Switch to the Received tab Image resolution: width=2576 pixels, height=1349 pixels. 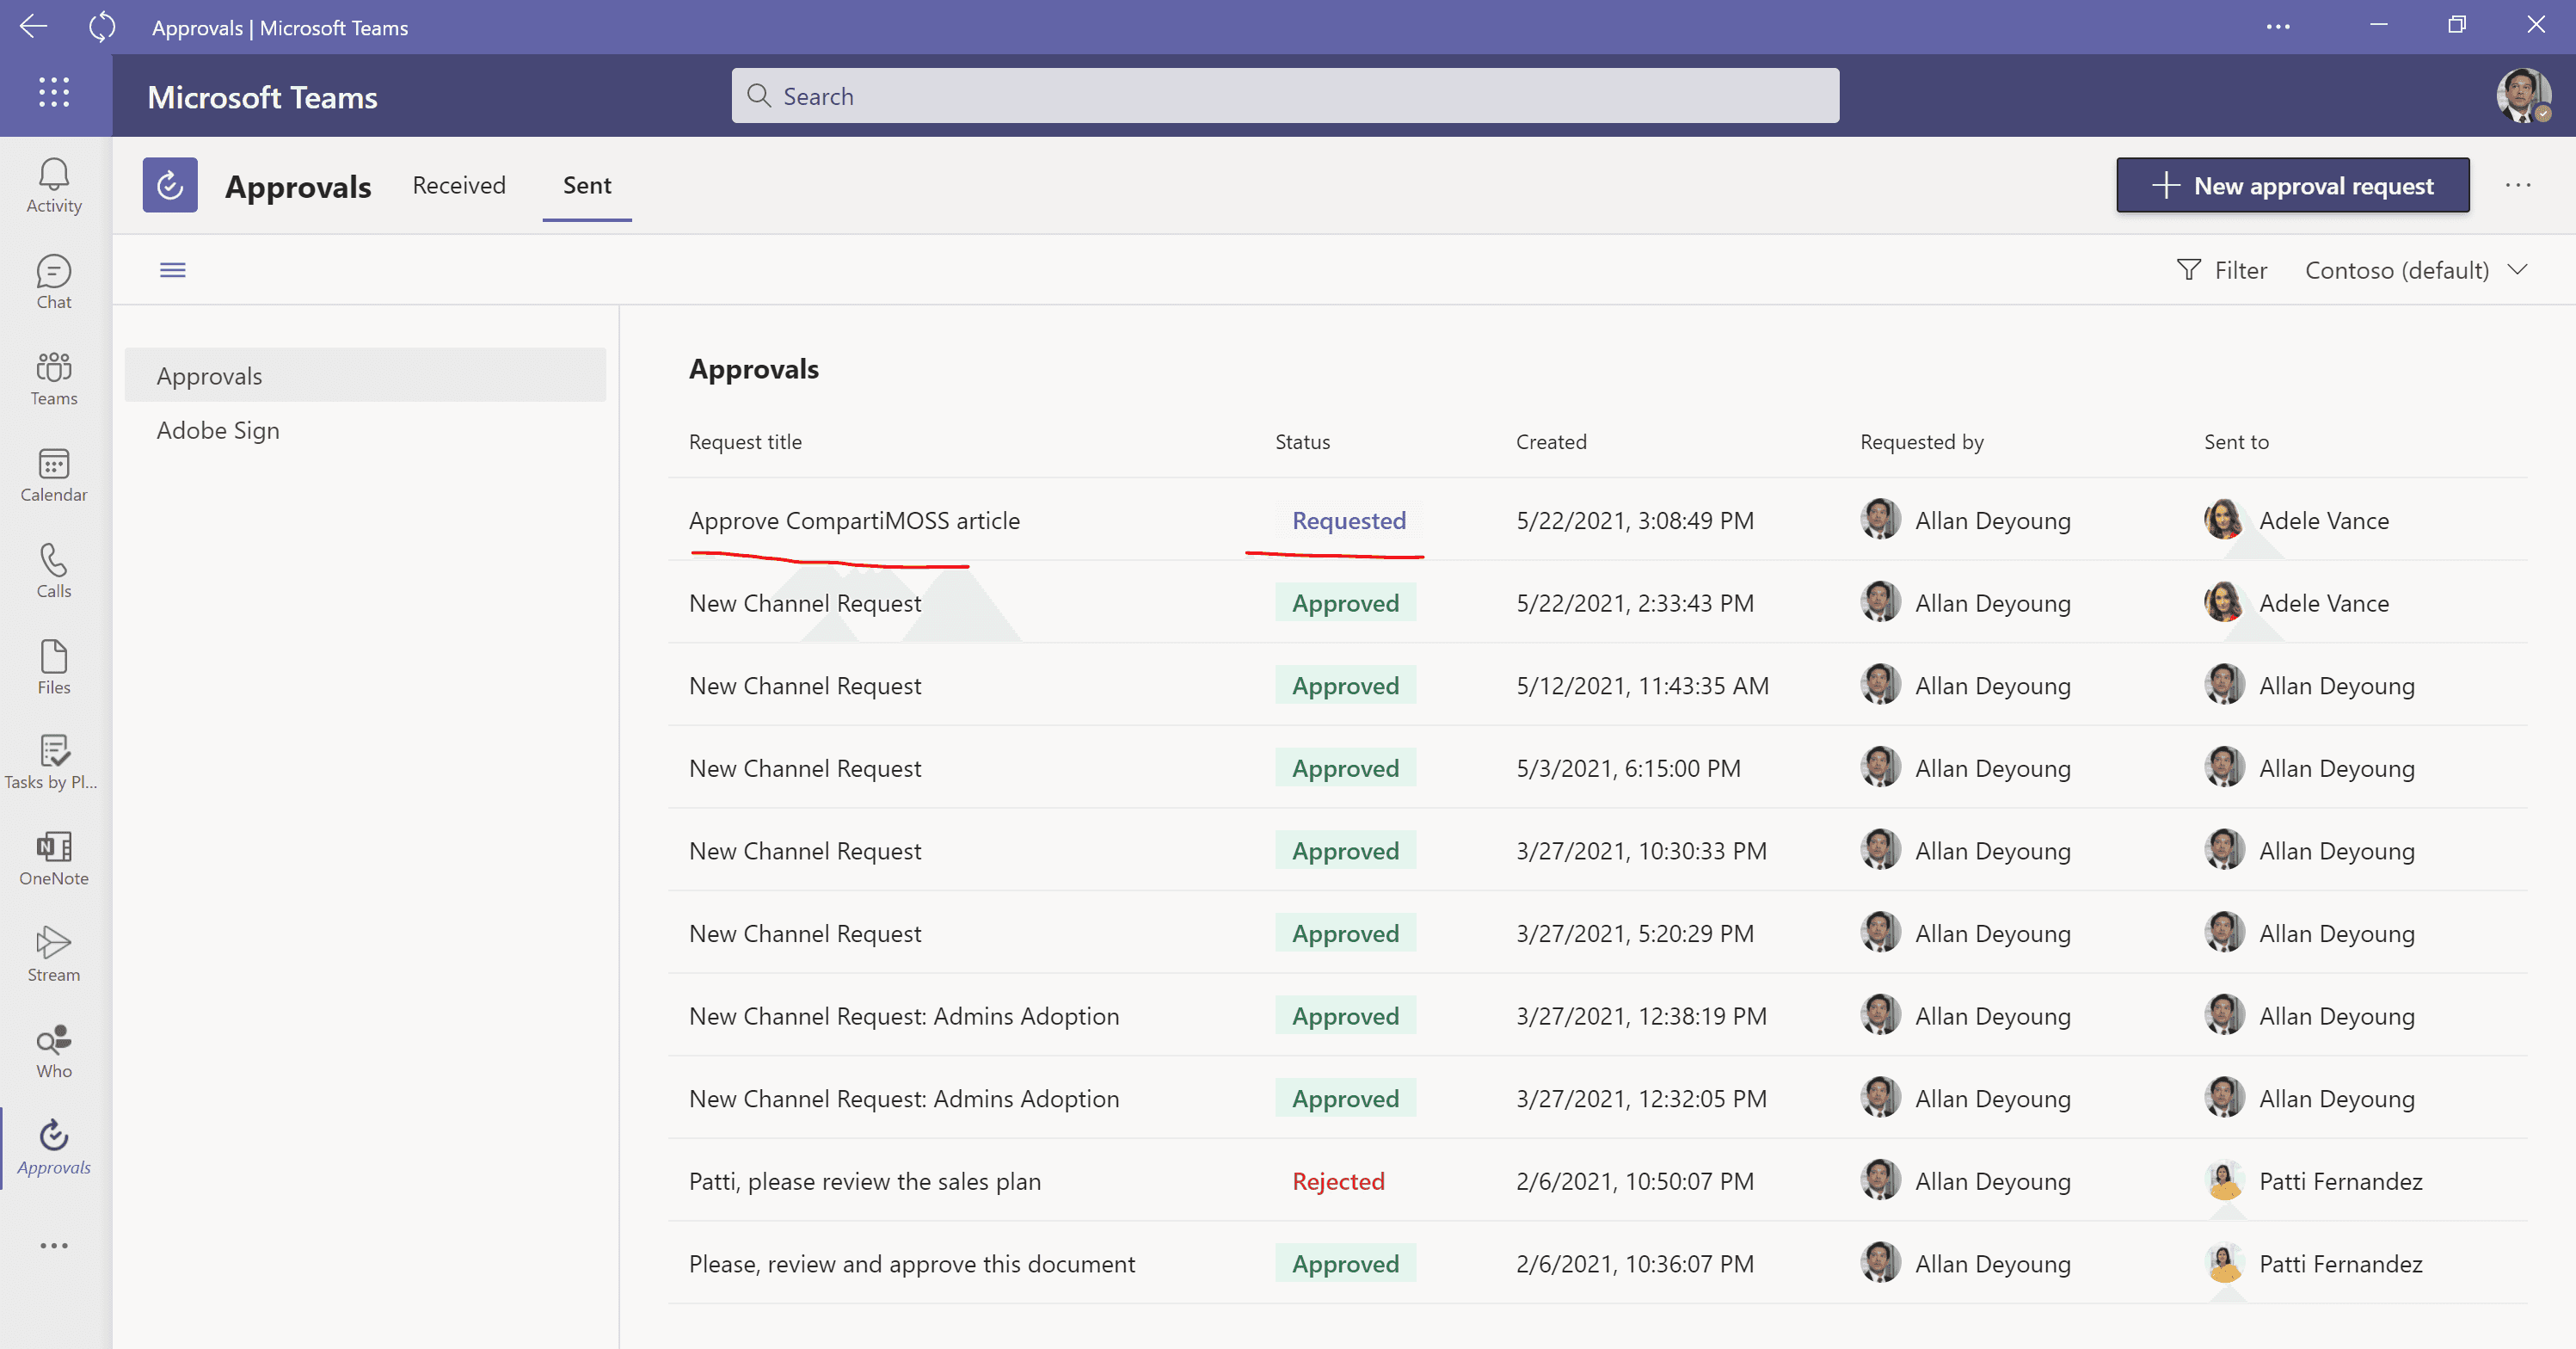(x=459, y=185)
